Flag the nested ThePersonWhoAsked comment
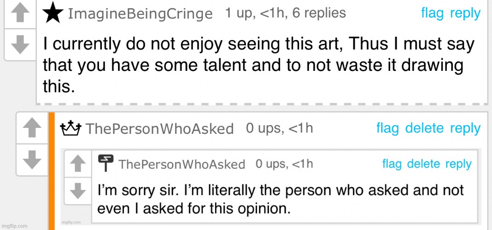This screenshot has height=230, width=492. click(392, 164)
